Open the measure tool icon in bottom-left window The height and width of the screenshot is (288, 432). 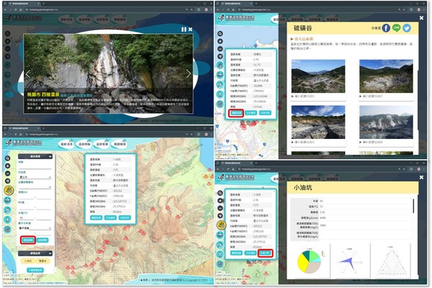click(7, 210)
